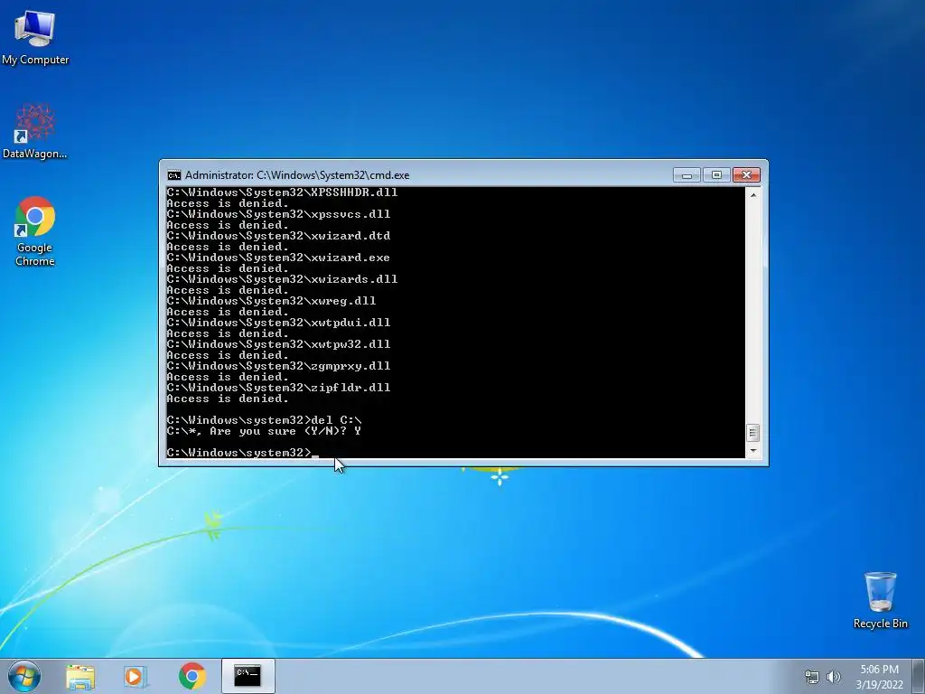The width and height of the screenshot is (925, 694).
Task: Click the xwizard.exe path line
Action: coord(278,258)
